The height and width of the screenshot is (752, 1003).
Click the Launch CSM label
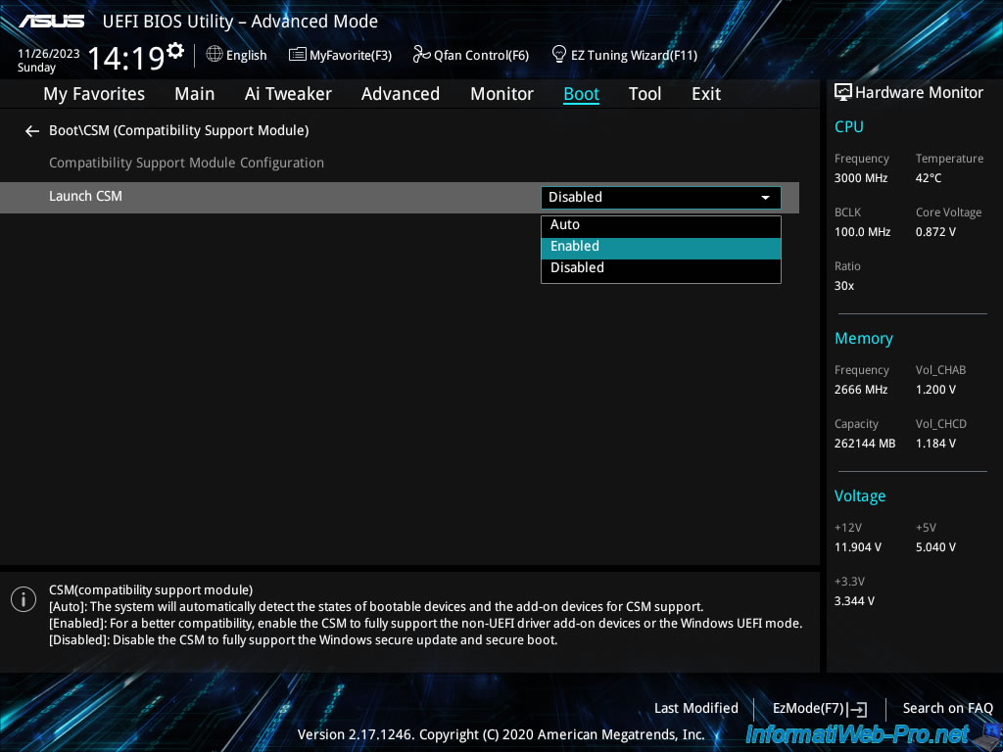86,196
